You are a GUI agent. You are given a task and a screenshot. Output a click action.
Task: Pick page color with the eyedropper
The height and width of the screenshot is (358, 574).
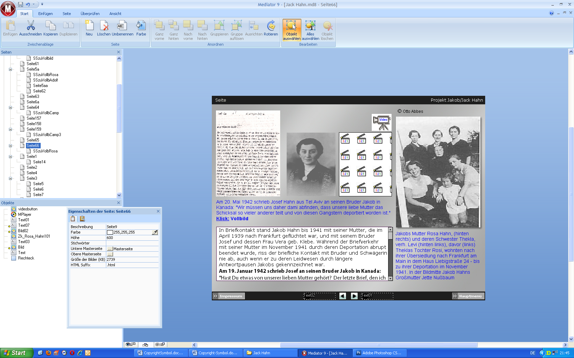pos(155,232)
